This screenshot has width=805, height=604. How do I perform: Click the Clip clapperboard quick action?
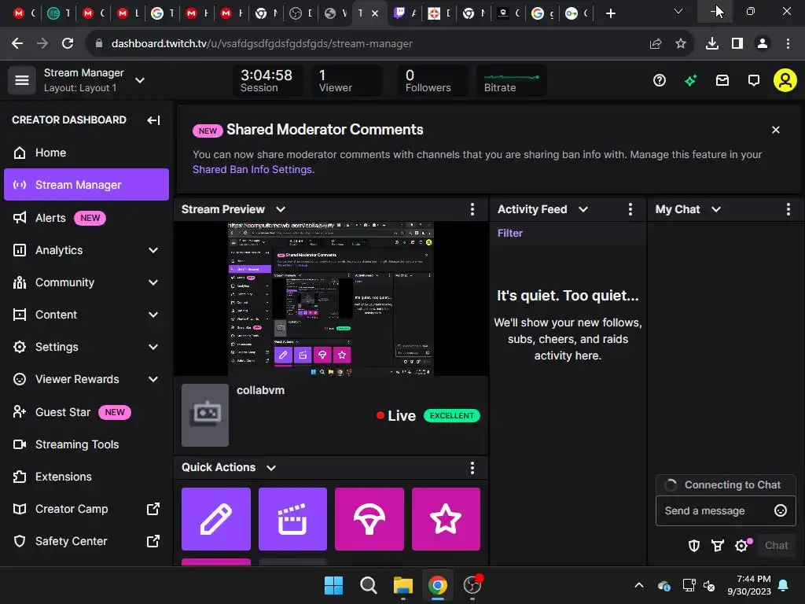[x=292, y=519]
